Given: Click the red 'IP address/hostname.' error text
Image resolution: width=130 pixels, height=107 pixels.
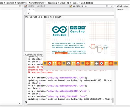Looking at the screenshot, I should point(40,72).
